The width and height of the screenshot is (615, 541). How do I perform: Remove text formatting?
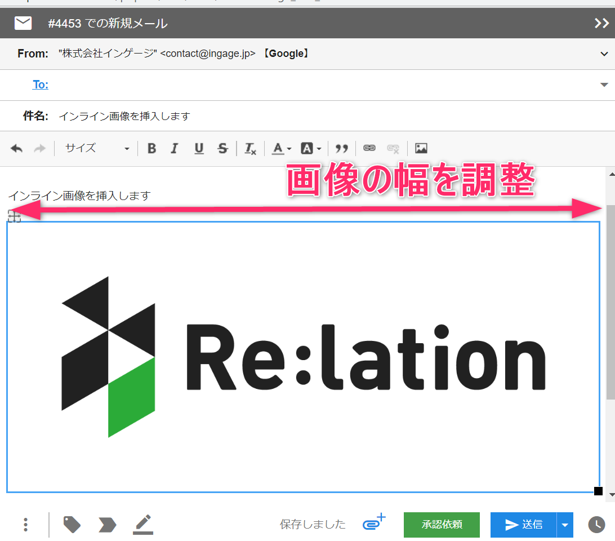(250, 149)
